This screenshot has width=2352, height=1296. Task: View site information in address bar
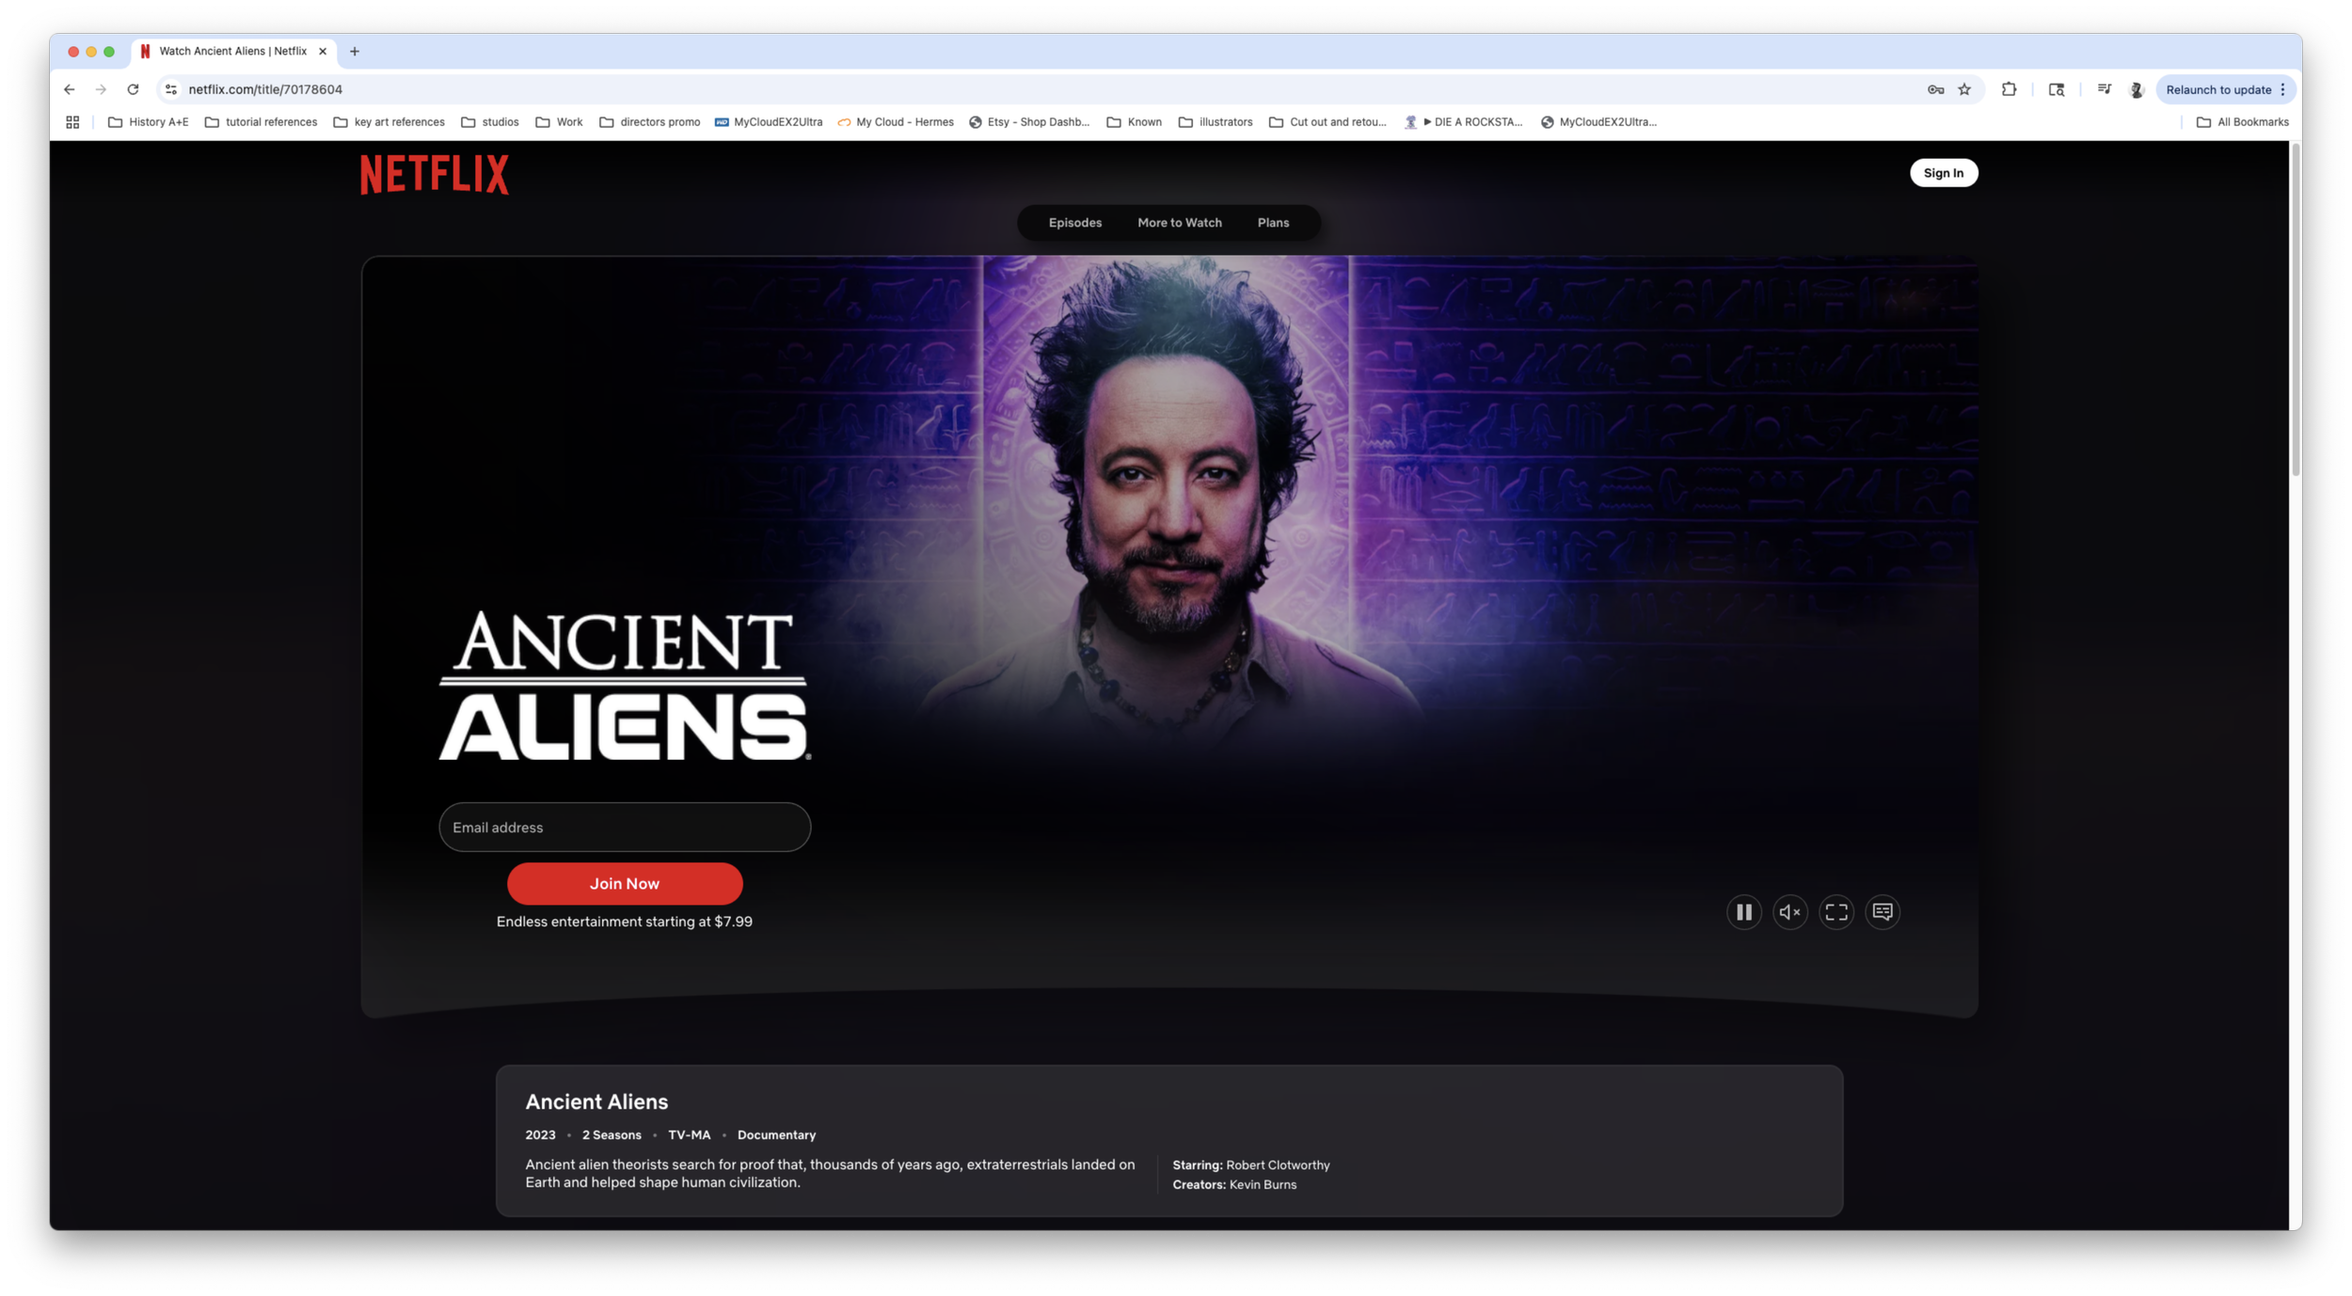[170, 89]
